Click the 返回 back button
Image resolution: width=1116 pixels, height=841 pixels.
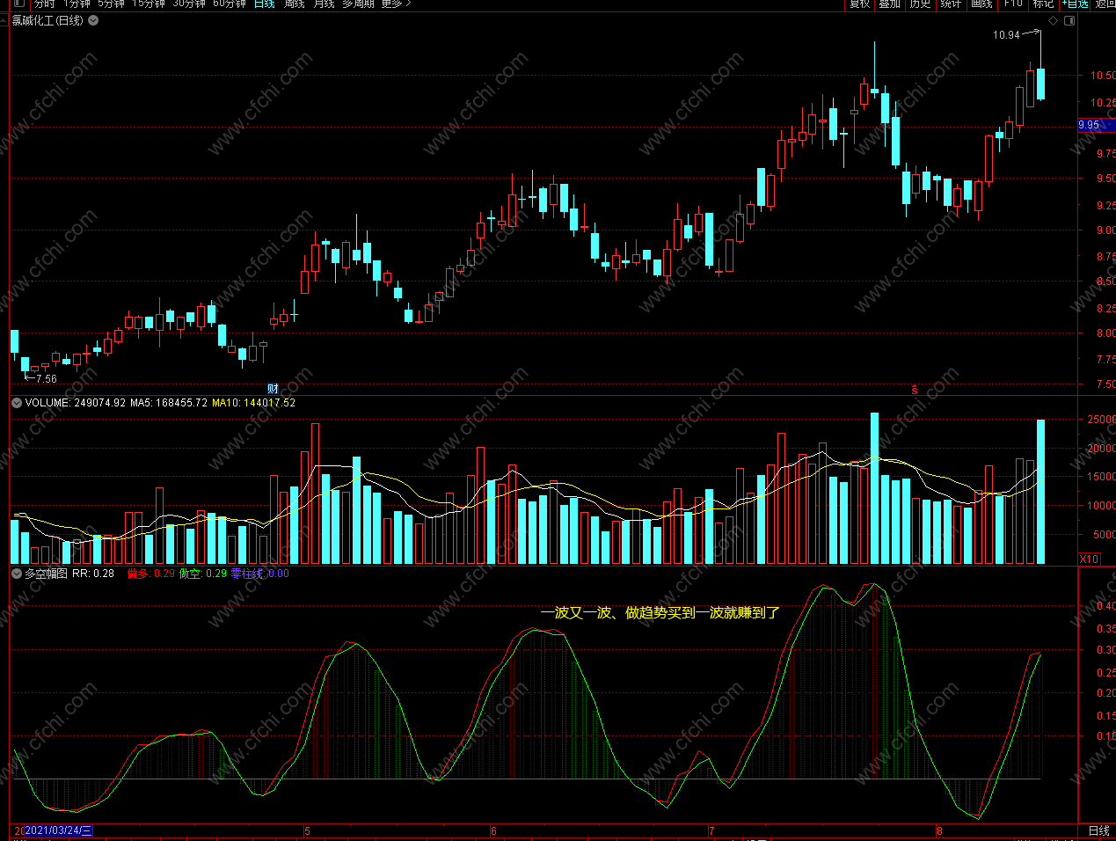click(x=1105, y=4)
